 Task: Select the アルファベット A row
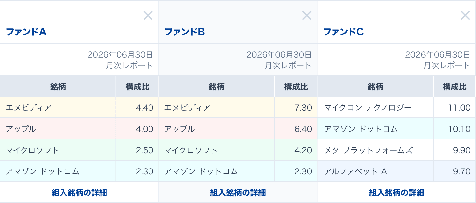click(x=396, y=171)
